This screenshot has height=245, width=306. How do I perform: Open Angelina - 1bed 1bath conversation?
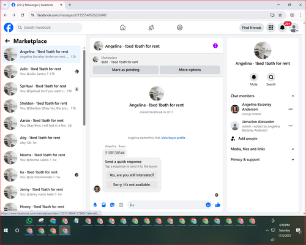pos(42,54)
